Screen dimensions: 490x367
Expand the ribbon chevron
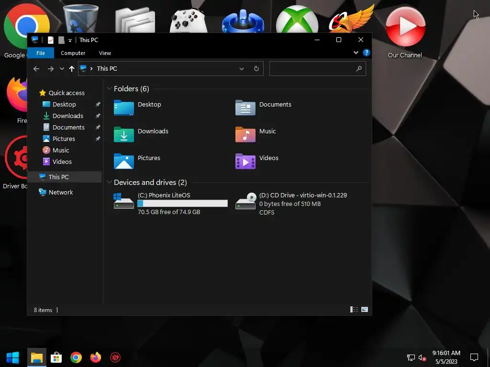click(x=356, y=53)
